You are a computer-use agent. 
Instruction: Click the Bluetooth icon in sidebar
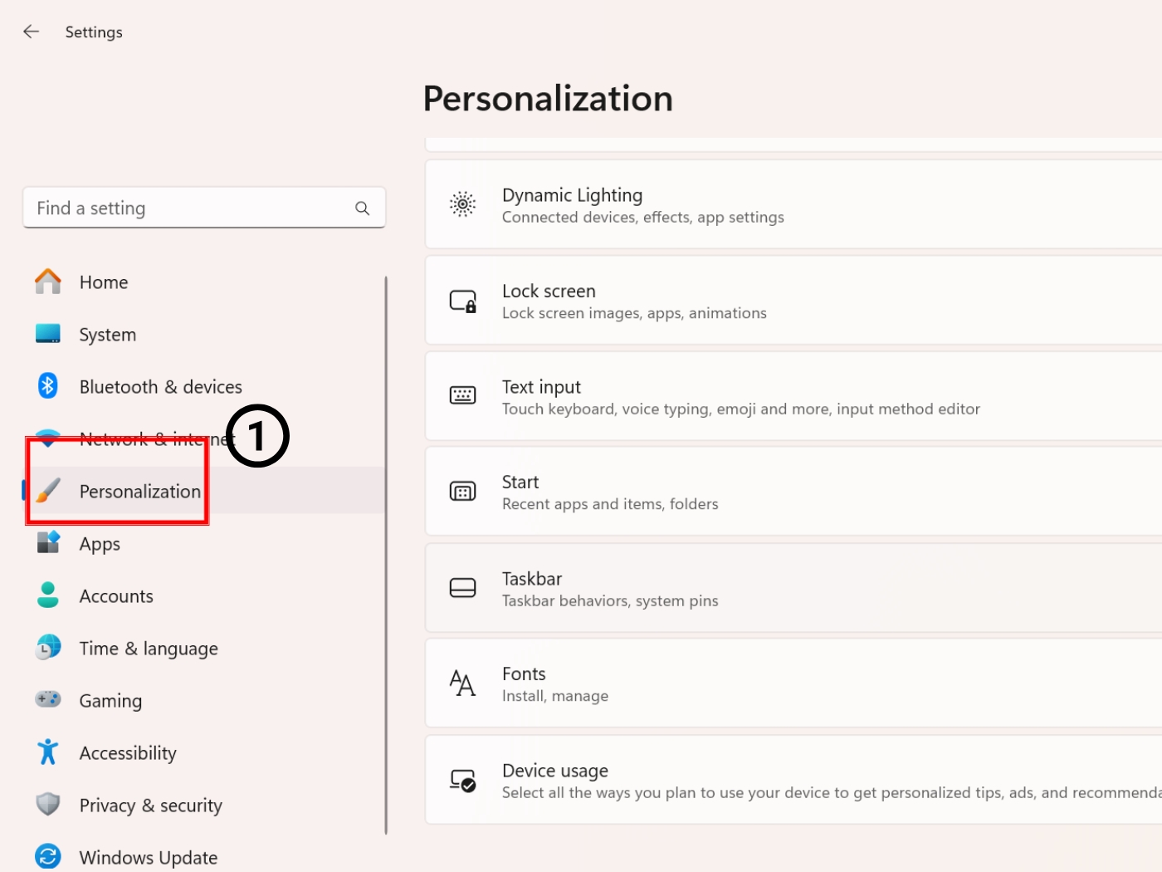coord(48,385)
